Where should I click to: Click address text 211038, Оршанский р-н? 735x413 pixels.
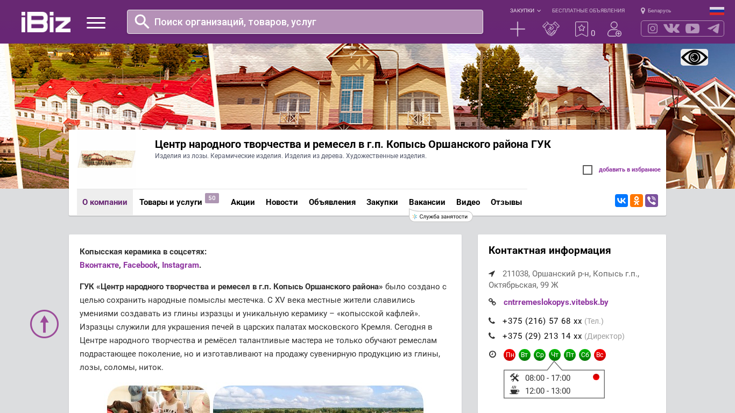564,279
